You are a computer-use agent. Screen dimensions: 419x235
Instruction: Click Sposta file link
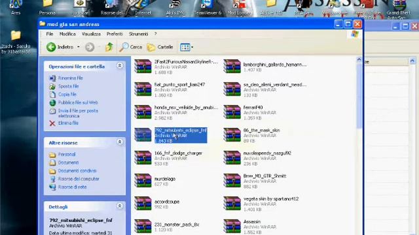coord(68,86)
